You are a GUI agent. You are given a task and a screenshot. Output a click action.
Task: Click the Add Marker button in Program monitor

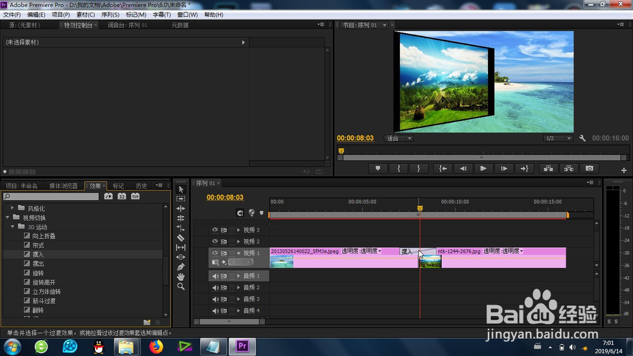tap(378, 168)
